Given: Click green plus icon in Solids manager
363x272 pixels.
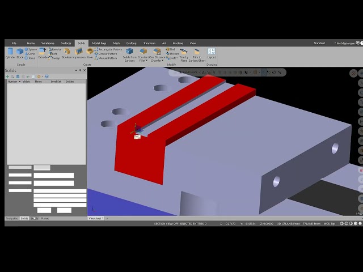Looking at the screenshot, I should (7, 76).
